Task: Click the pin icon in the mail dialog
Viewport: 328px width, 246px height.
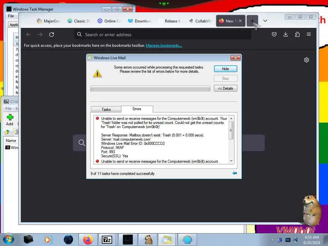Action: (x=234, y=173)
